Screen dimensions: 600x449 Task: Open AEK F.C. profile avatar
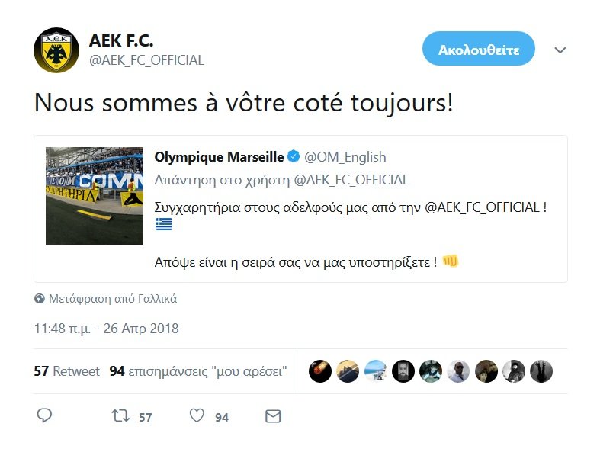[56, 50]
